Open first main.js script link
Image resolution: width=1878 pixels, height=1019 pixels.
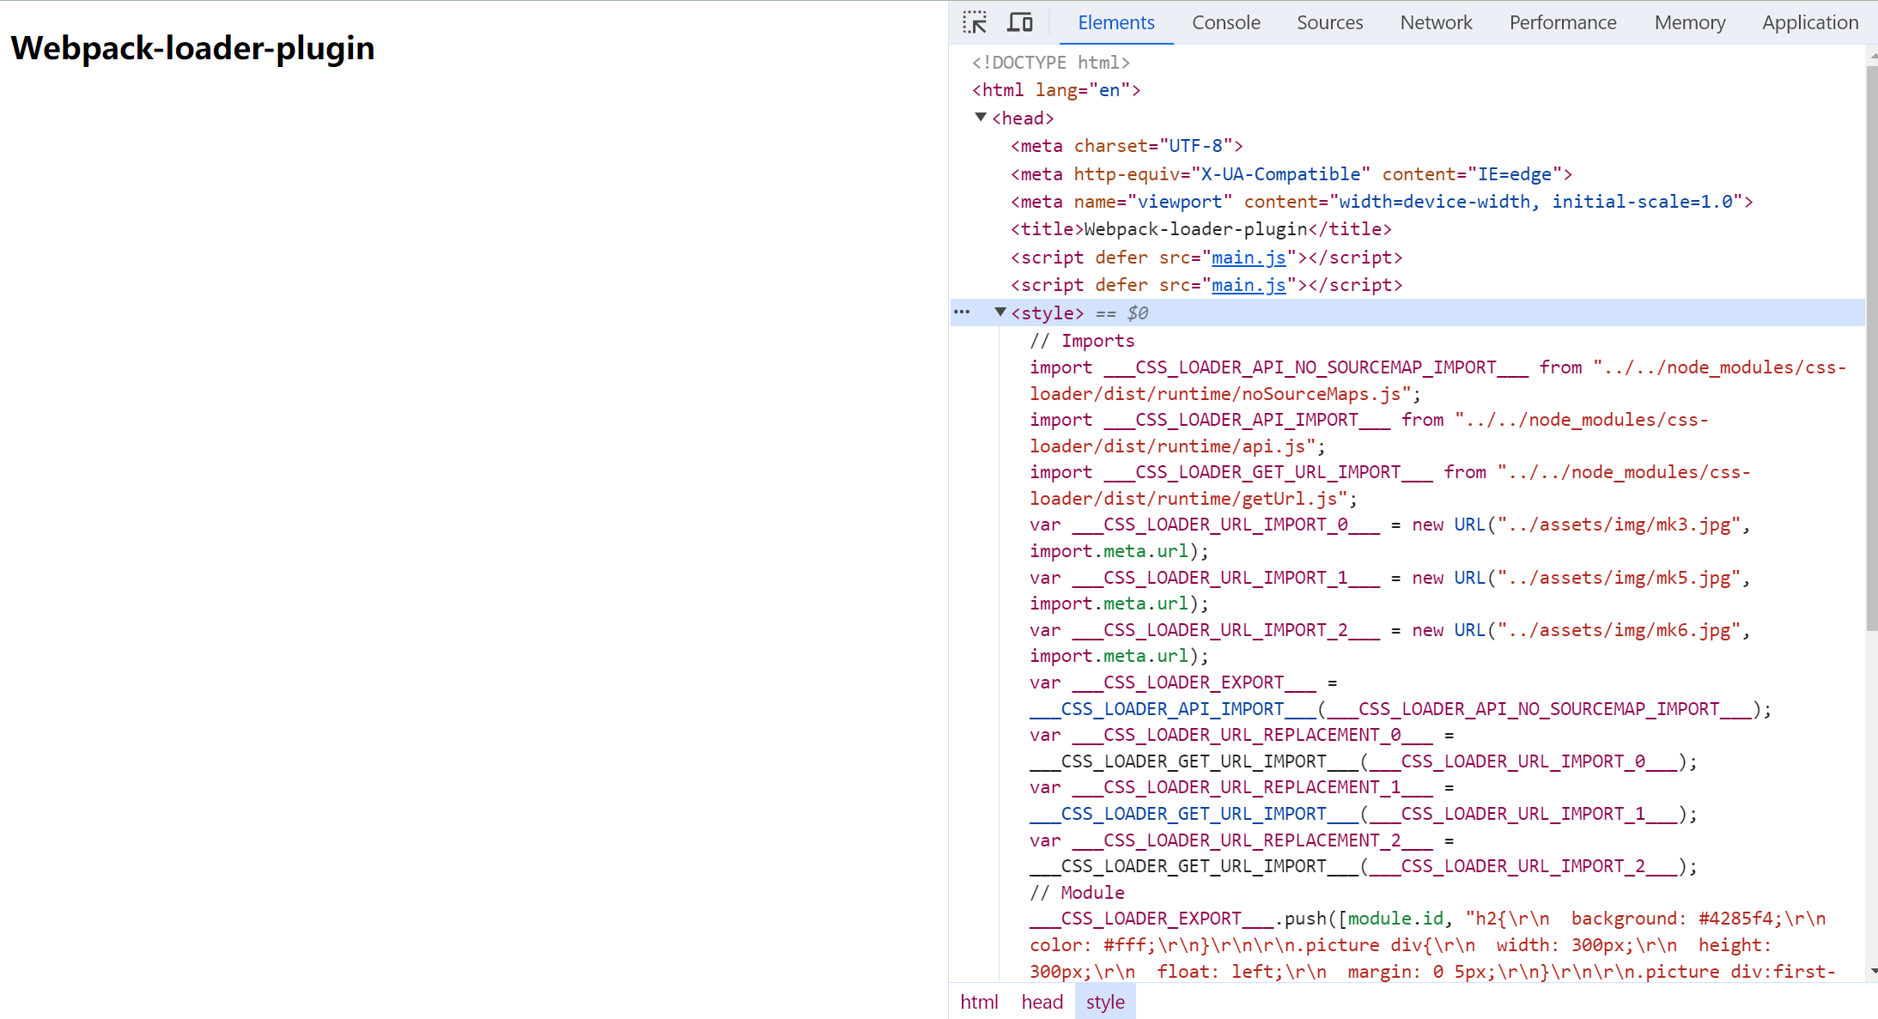coord(1248,258)
